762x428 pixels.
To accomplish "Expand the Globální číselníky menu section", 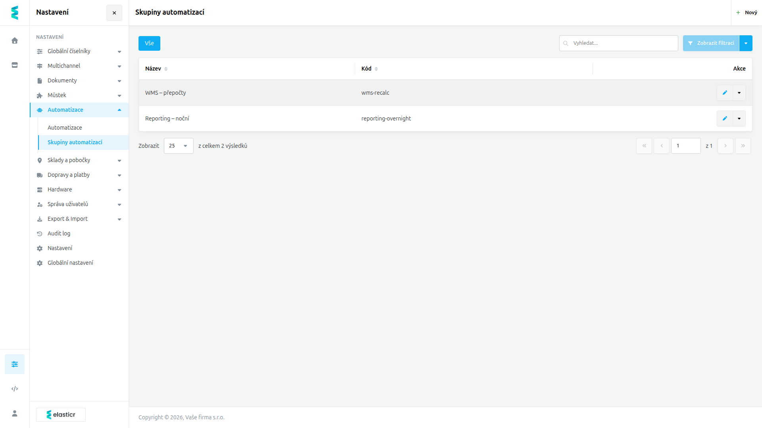I will point(79,51).
